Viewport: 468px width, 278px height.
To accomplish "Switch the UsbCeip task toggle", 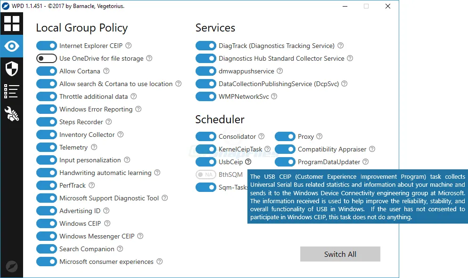I will (x=206, y=162).
